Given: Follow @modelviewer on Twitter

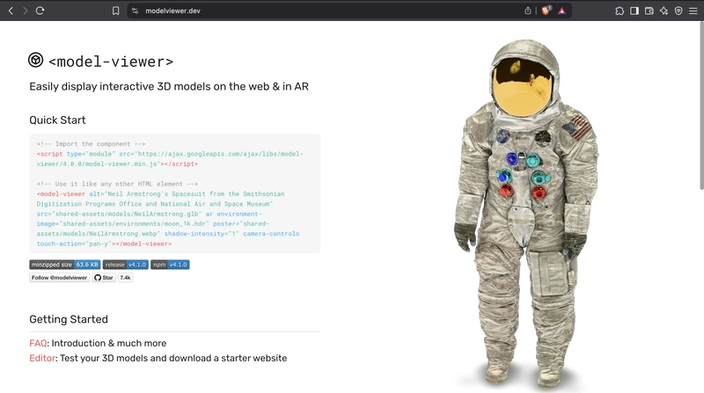Looking at the screenshot, I should click(x=59, y=278).
